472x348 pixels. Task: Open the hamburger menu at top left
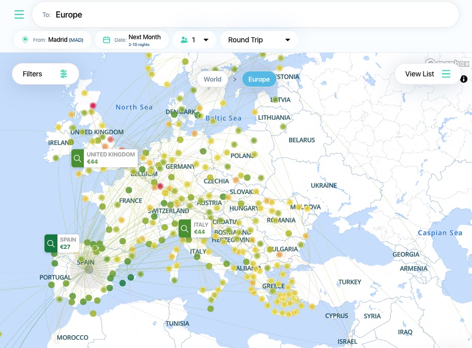point(19,14)
